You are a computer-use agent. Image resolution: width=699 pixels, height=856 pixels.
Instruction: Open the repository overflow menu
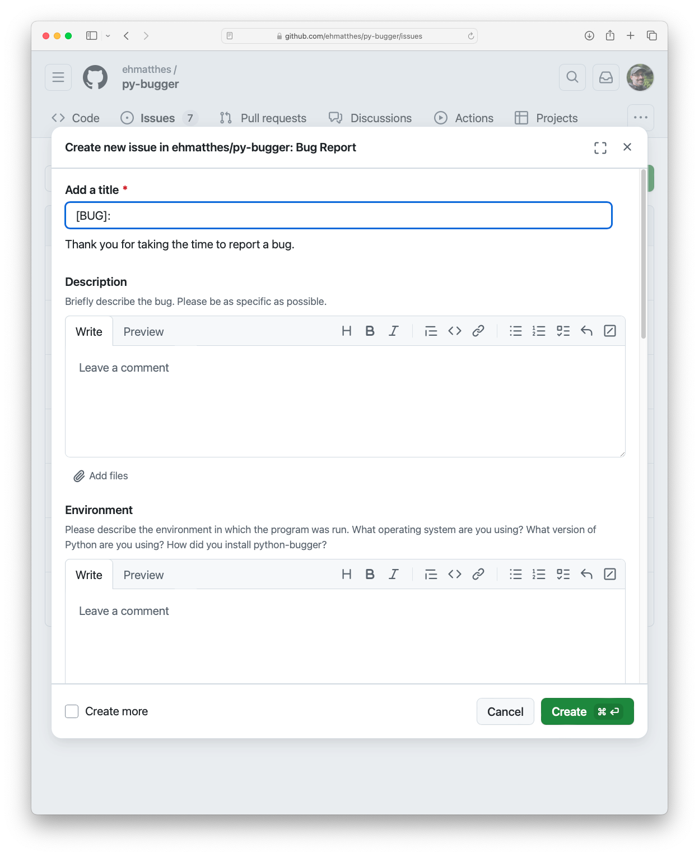(x=640, y=117)
